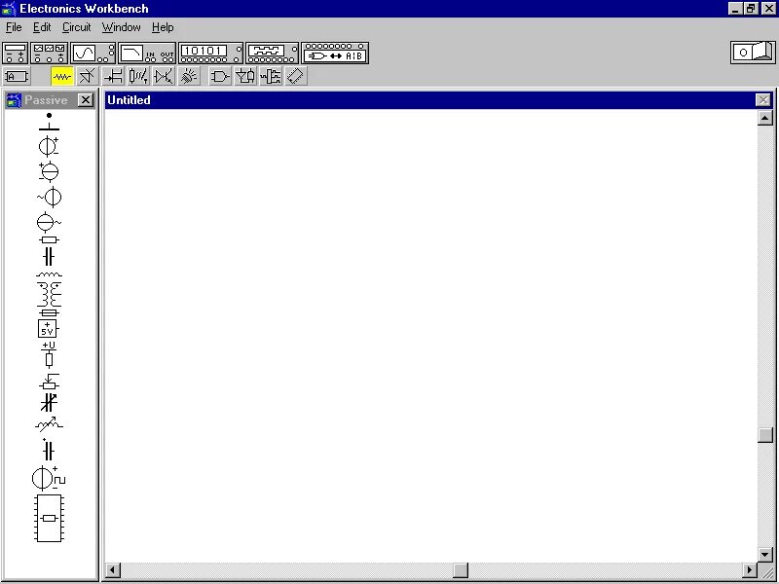Open the File menu
Screen dimensions: 779x584
14,27
